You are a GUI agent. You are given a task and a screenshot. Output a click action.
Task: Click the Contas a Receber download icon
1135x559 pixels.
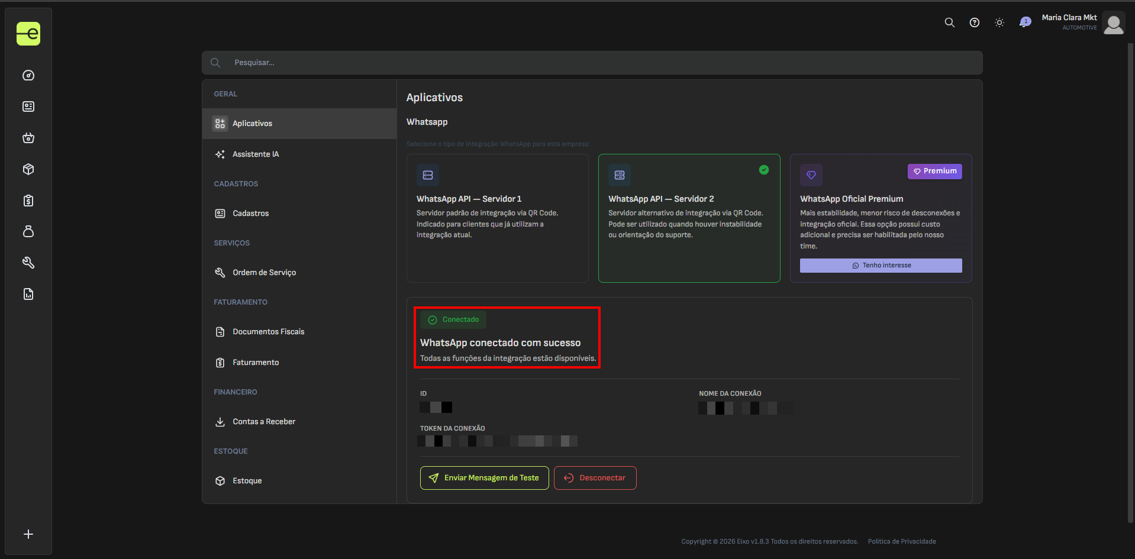point(220,422)
